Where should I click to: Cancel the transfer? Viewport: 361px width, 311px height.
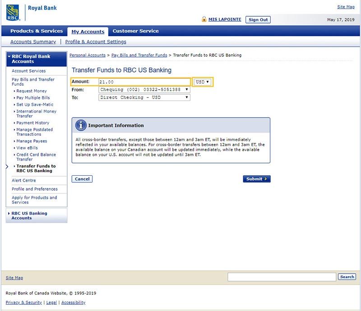(x=82, y=179)
